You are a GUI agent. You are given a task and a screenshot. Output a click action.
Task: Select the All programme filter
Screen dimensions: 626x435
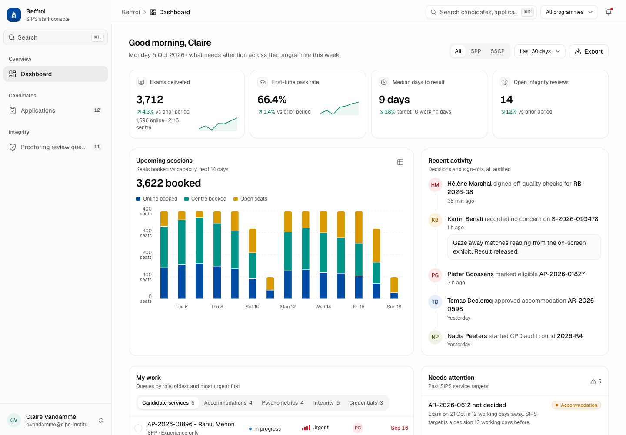[x=458, y=51]
